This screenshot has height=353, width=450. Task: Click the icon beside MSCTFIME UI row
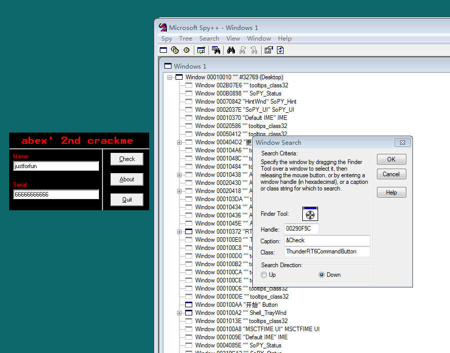pos(189,329)
